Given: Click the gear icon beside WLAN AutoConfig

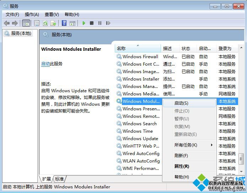Looking at the screenshot, I should click(119, 161).
